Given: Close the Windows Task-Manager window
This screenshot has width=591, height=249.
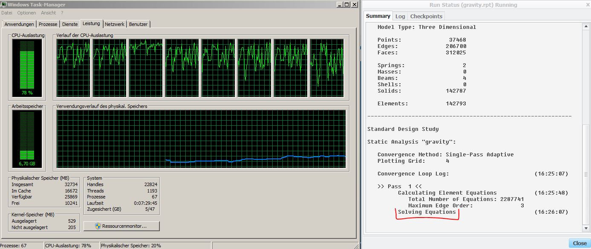Looking at the screenshot, I should pos(354,4).
